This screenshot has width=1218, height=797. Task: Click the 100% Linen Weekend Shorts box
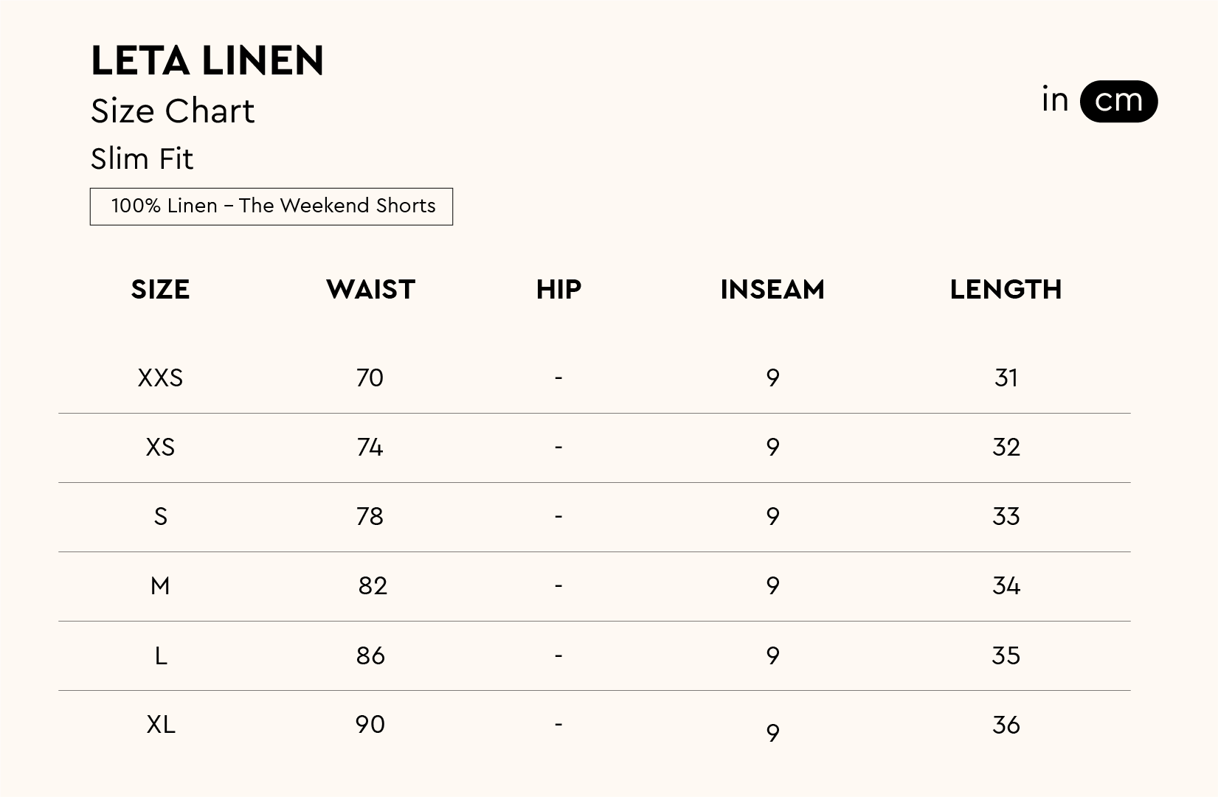pos(271,206)
